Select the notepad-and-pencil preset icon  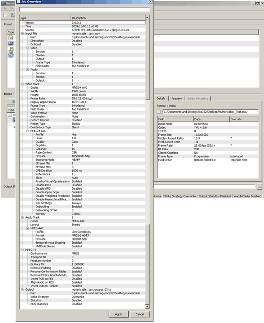coord(11,38)
